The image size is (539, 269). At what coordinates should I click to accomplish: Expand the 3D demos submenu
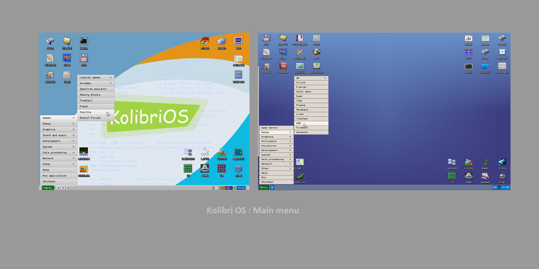311,78
